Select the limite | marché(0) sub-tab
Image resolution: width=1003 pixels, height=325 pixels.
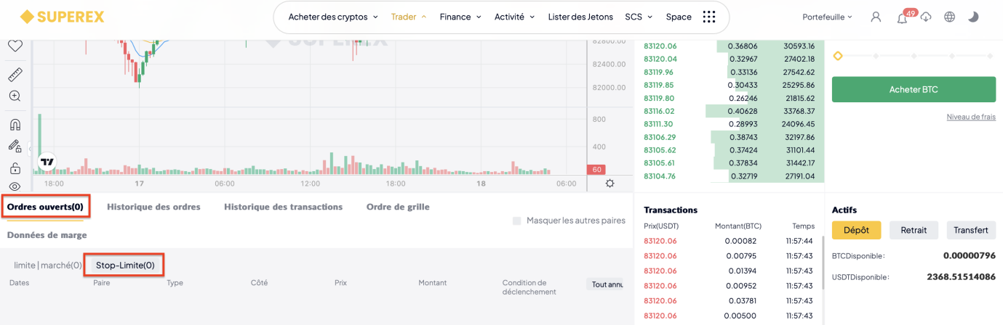[x=48, y=266]
